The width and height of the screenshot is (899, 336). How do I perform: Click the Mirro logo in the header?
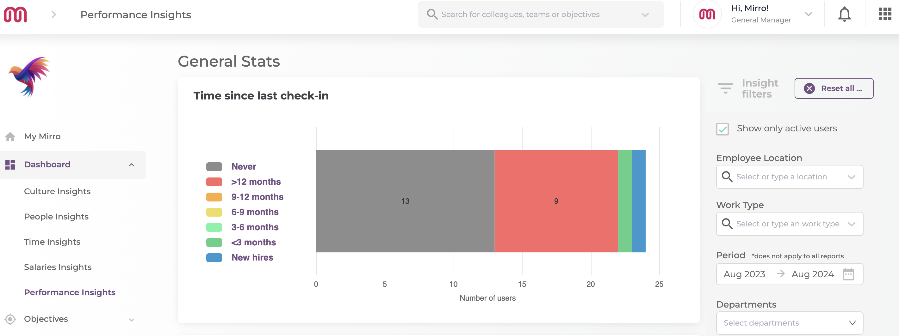[x=16, y=14]
